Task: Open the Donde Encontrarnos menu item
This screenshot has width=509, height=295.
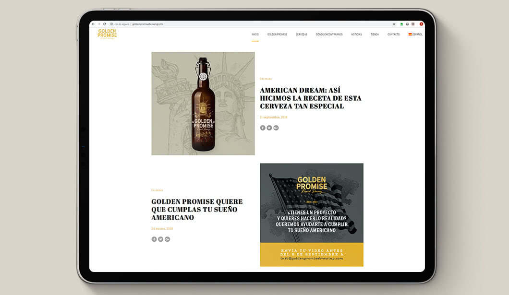Action: 329,35
